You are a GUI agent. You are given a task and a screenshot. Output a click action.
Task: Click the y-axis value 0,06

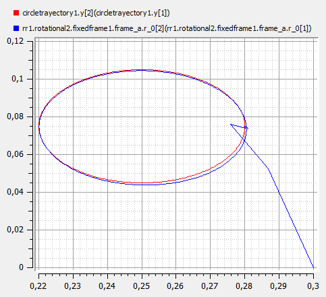tap(16, 154)
